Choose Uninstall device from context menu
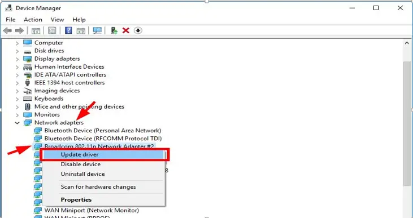 click(104, 174)
